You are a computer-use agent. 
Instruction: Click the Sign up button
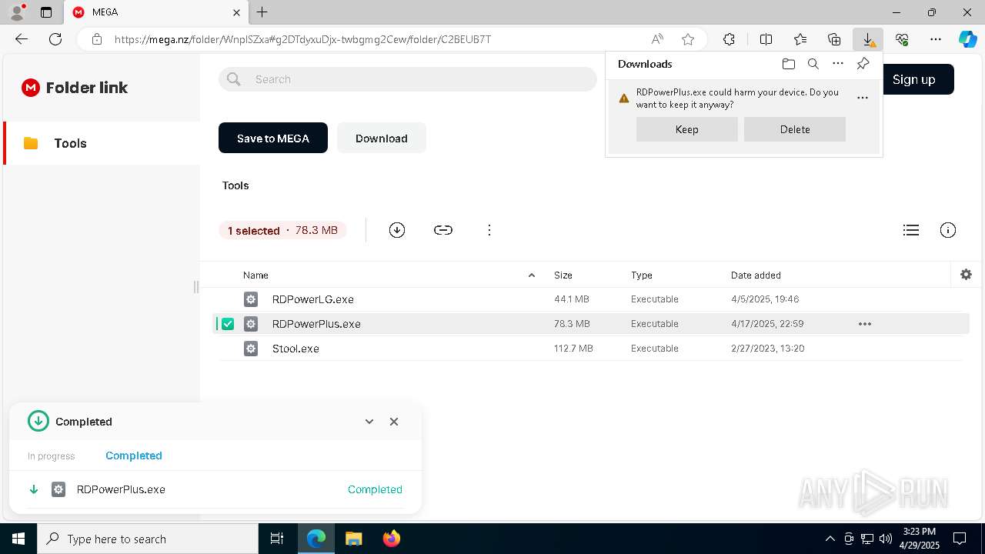click(914, 79)
